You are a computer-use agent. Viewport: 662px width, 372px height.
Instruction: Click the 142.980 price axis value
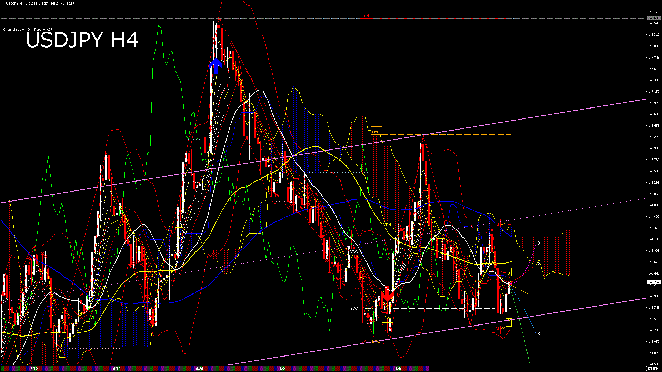654,296
